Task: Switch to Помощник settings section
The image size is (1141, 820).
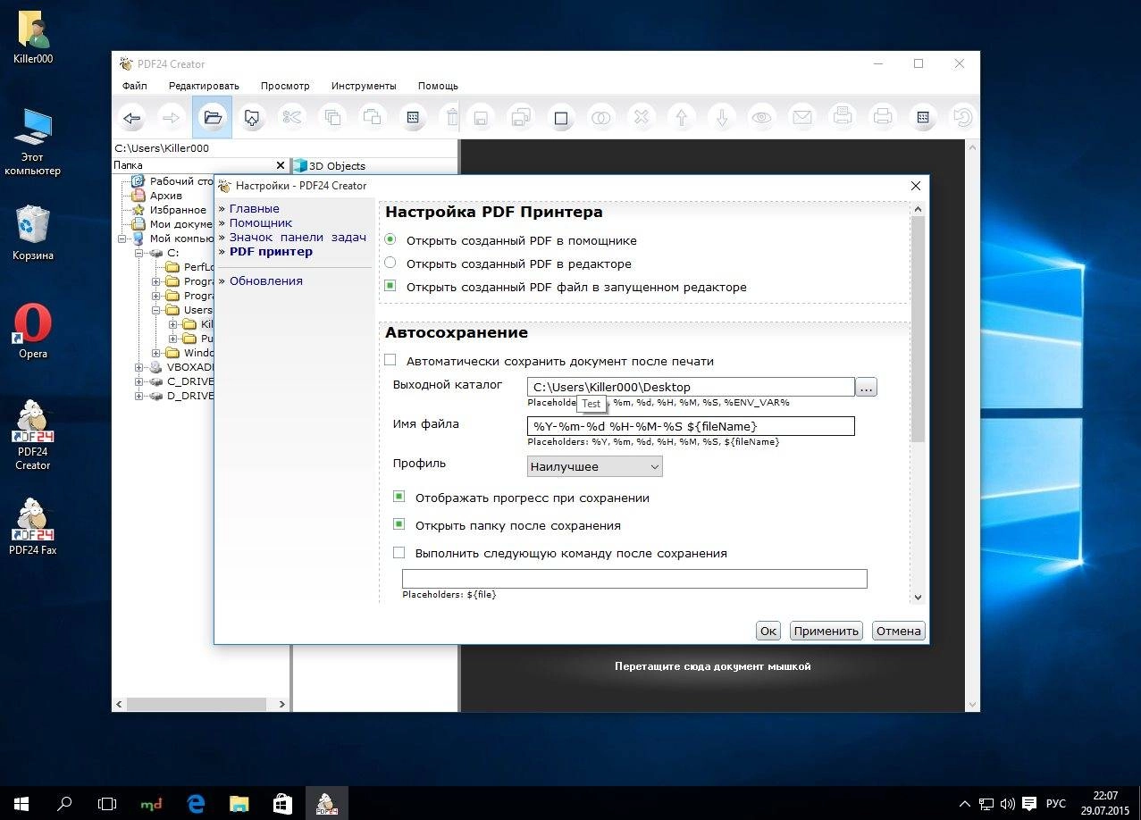Action: [261, 222]
